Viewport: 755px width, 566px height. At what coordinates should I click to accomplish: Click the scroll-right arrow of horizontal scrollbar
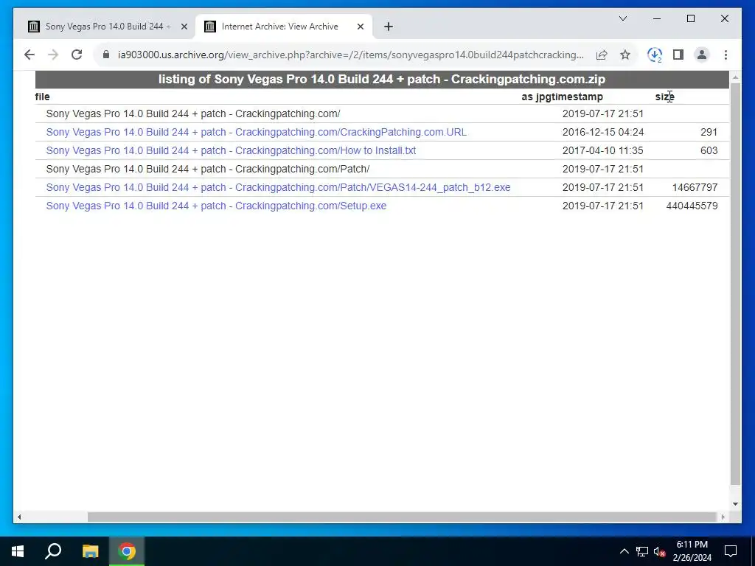click(723, 517)
